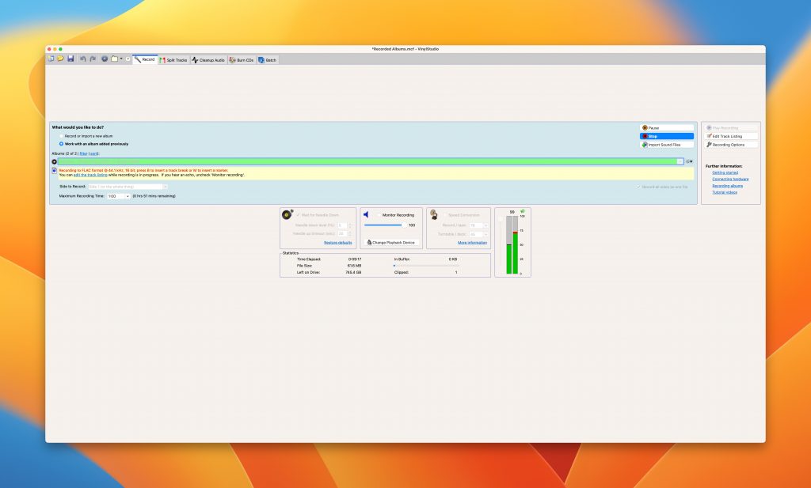The width and height of the screenshot is (811, 488).
Task: Click the redo arrow in the toolbar
Action: coord(93,59)
